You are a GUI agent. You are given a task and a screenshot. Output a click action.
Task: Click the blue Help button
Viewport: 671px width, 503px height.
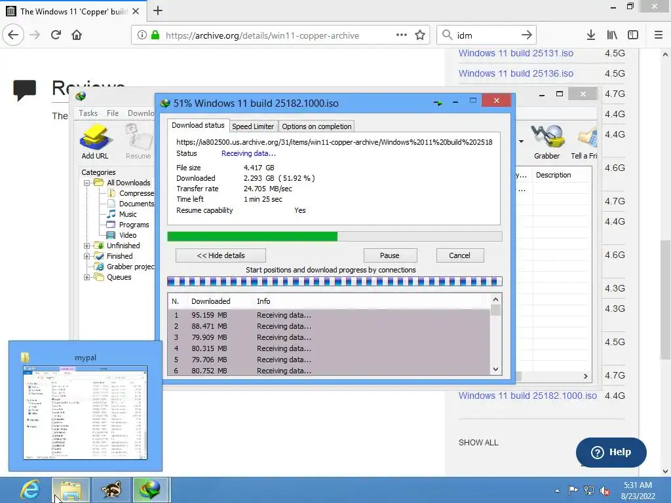(x=611, y=452)
